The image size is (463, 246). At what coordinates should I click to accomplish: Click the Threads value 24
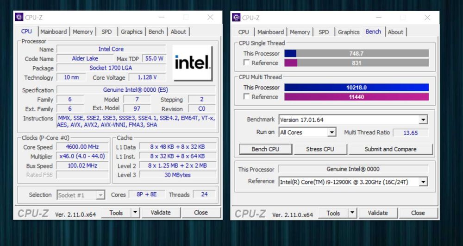(204, 194)
